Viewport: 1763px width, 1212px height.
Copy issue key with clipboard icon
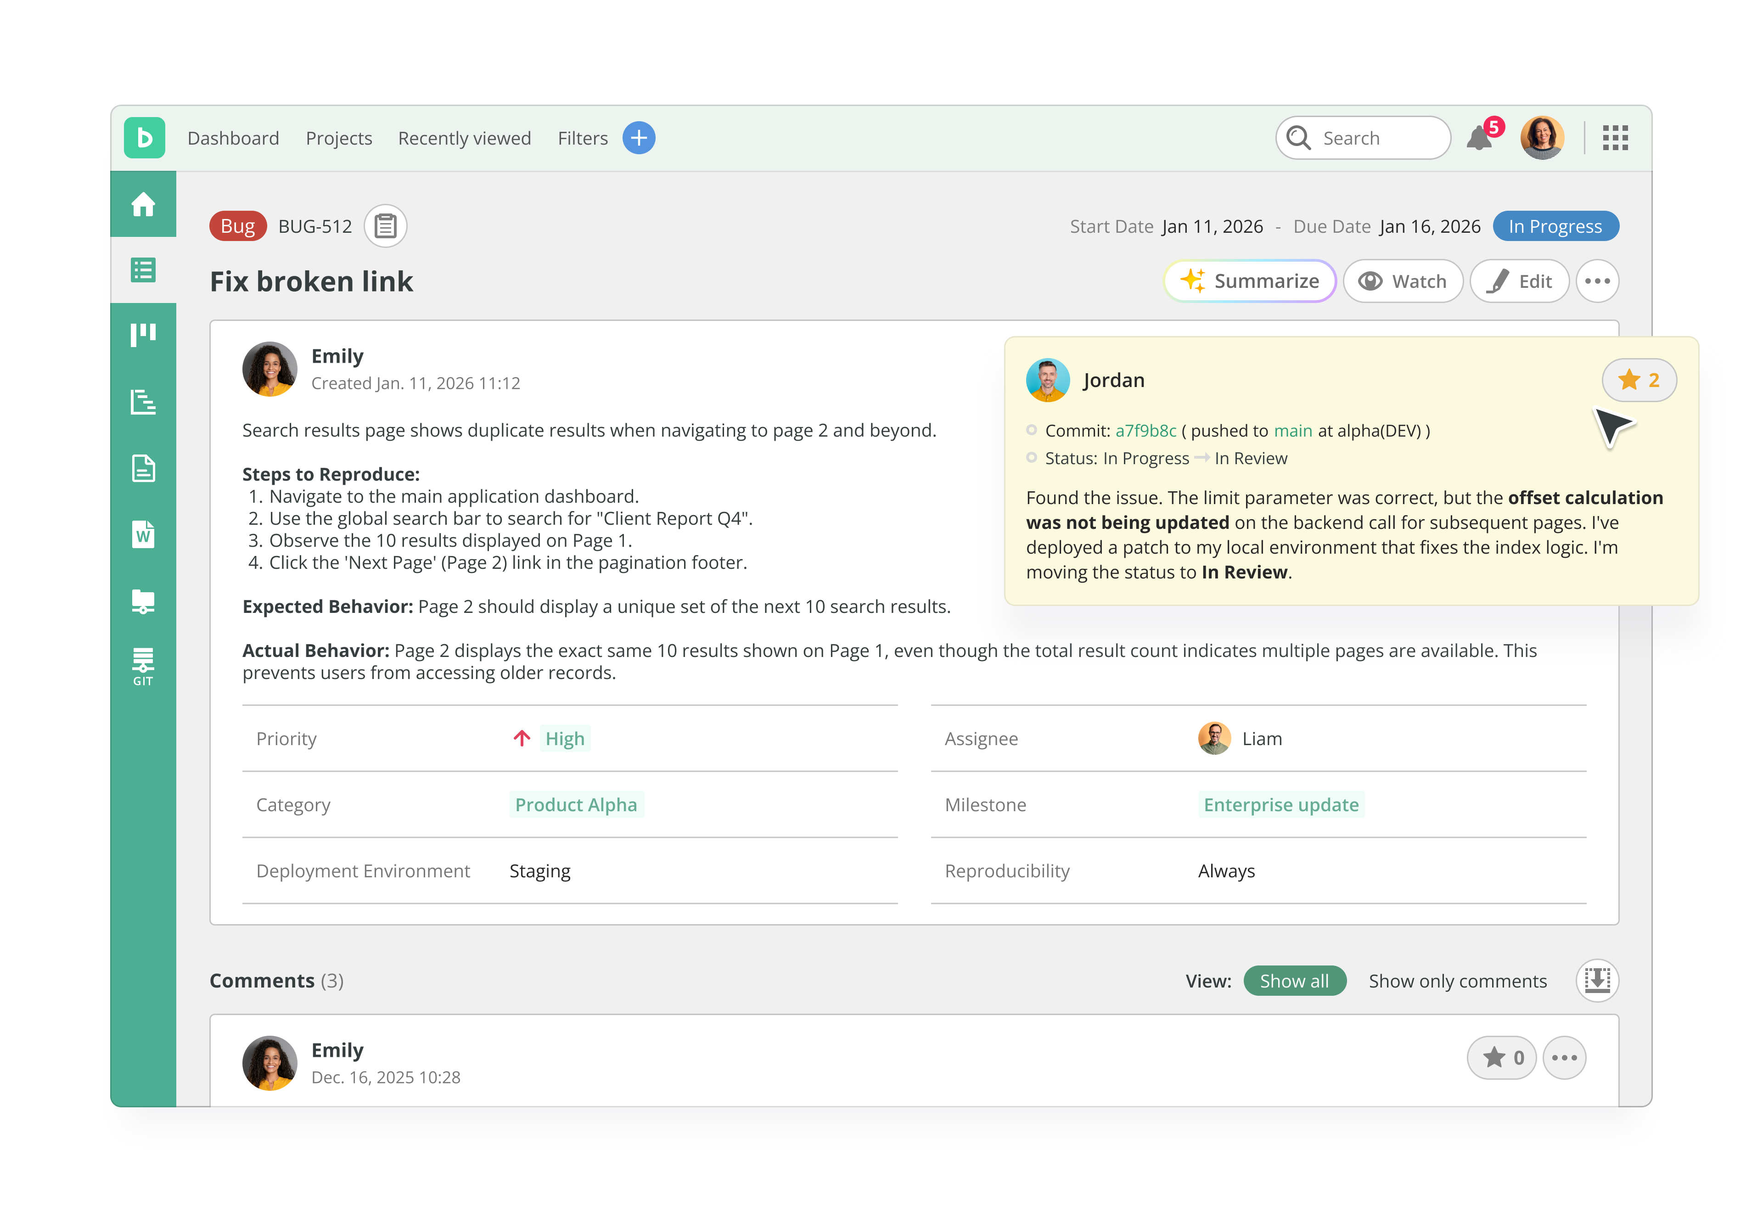385,226
